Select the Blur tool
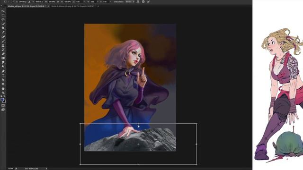The height and width of the screenshot is (170, 303). pyautogui.click(x=3, y=62)
